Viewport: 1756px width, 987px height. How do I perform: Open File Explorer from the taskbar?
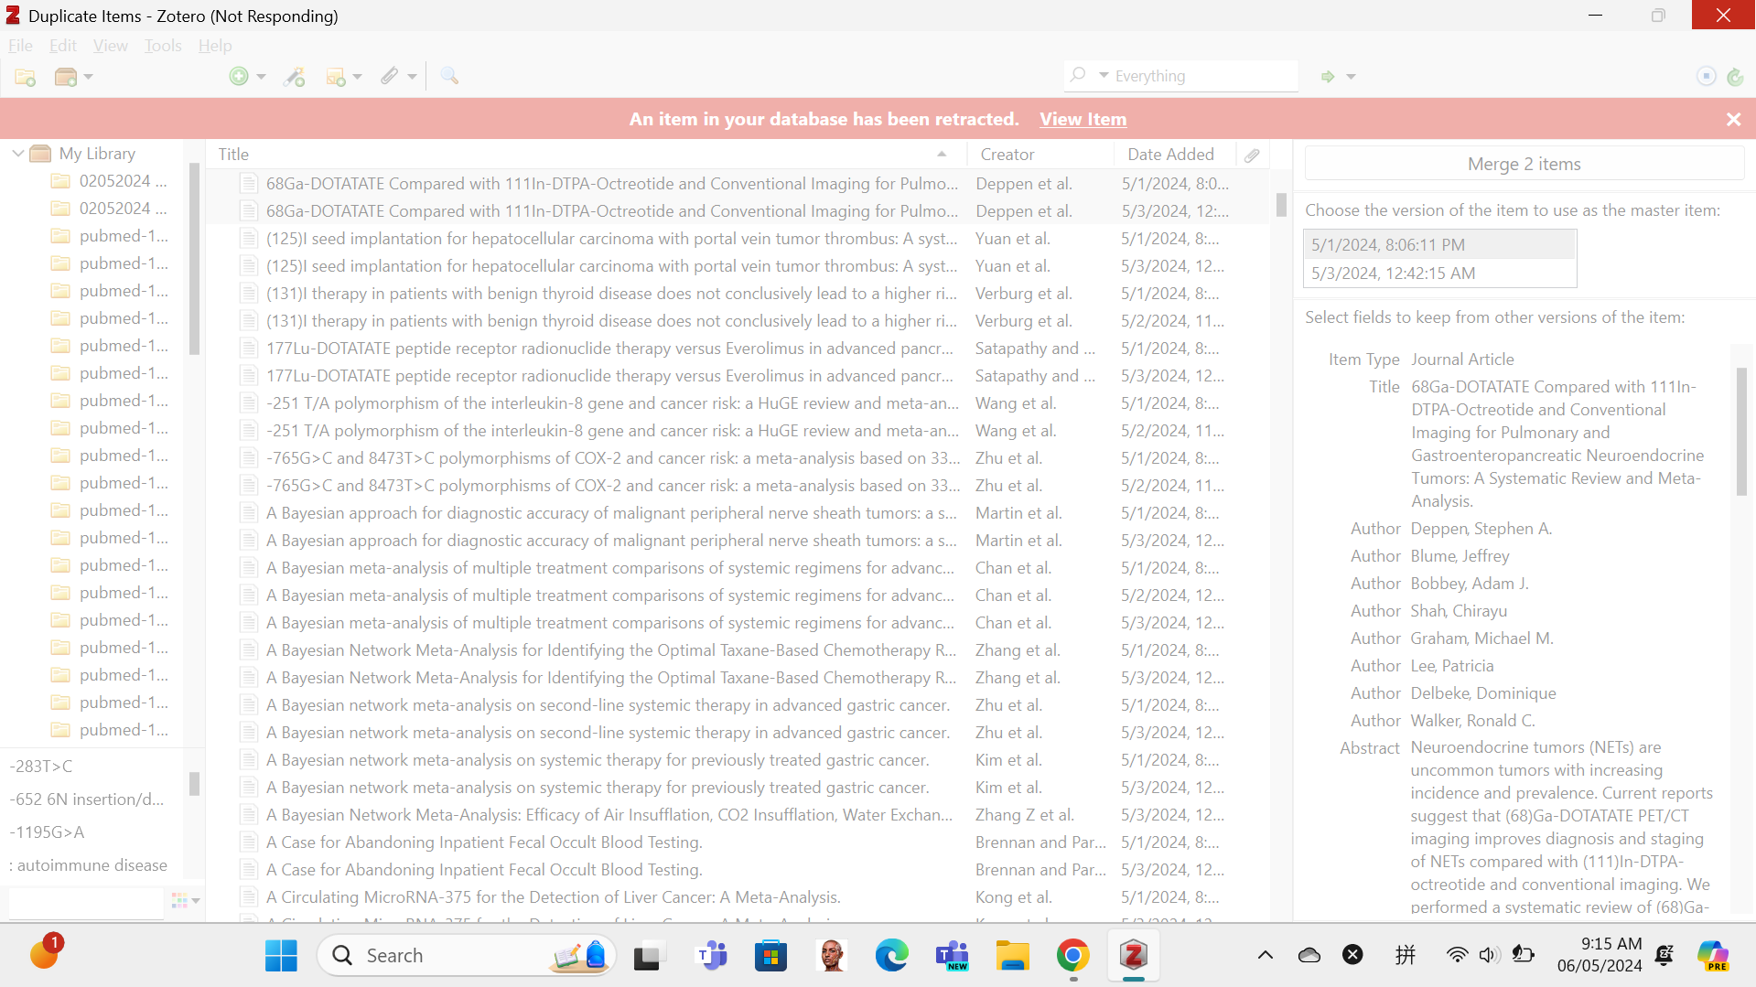(1012, 956)
